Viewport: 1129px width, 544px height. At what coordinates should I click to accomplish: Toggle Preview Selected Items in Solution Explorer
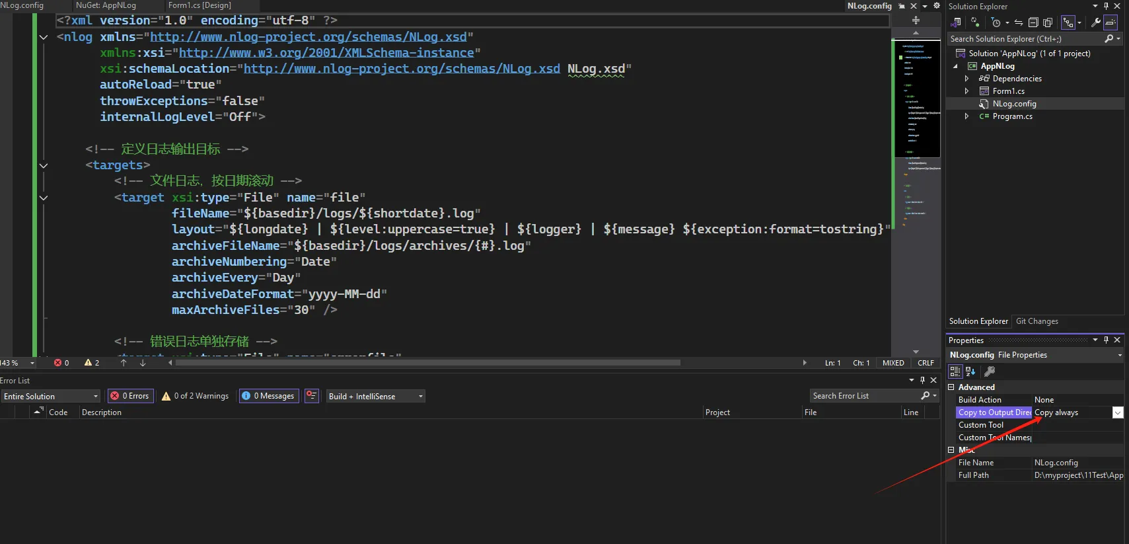pos(1111,22)
